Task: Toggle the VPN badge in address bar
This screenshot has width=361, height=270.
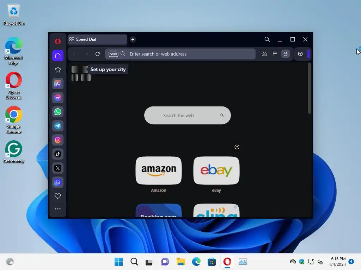Action: [x=114, y=54]
